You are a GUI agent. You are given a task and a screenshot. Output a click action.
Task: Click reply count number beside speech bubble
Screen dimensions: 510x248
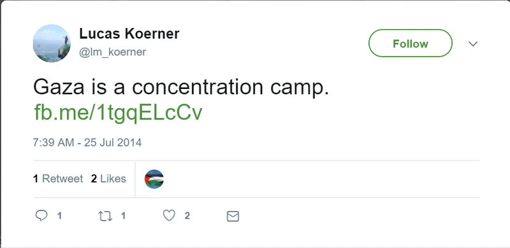[x=59, y=216]
